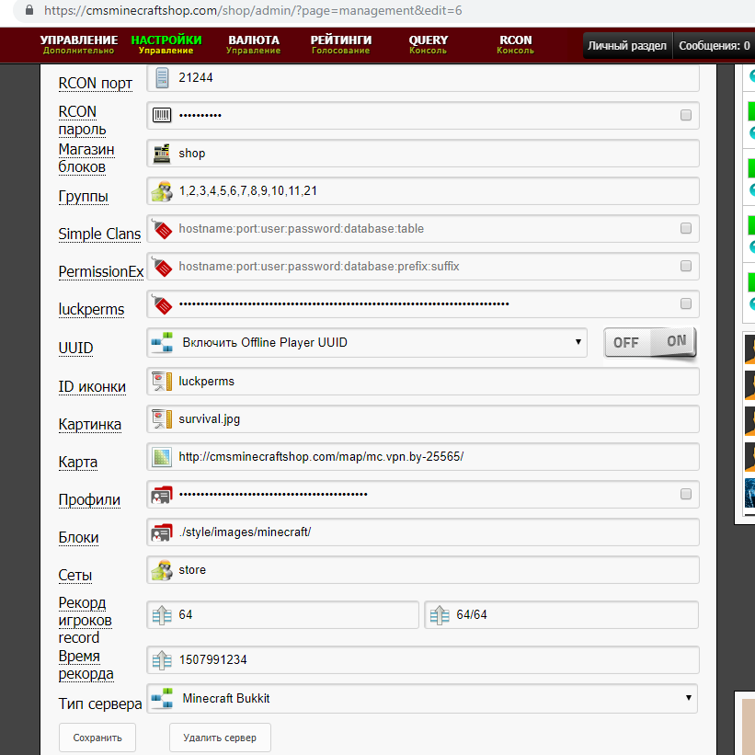Tick the RCON password checkbox
This screenshot has width=755, height=755.
pos(685,116)
